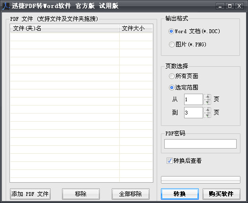Decrease the 从 start page value
Screen dimensions: 248x203
click(207, 102)
